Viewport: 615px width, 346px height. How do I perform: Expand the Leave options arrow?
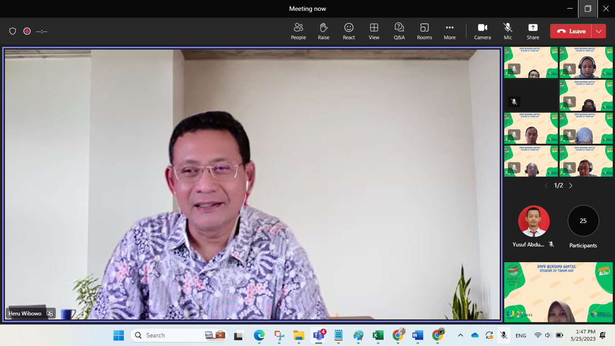point(598,31)
